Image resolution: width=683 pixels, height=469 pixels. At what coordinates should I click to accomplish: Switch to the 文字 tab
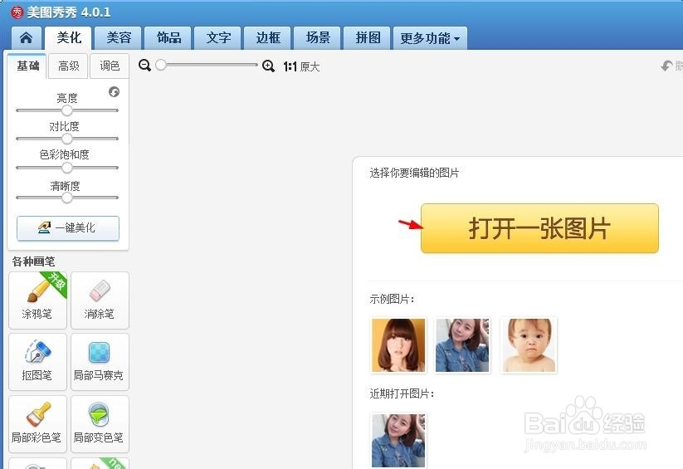click(x=218, y=38)
